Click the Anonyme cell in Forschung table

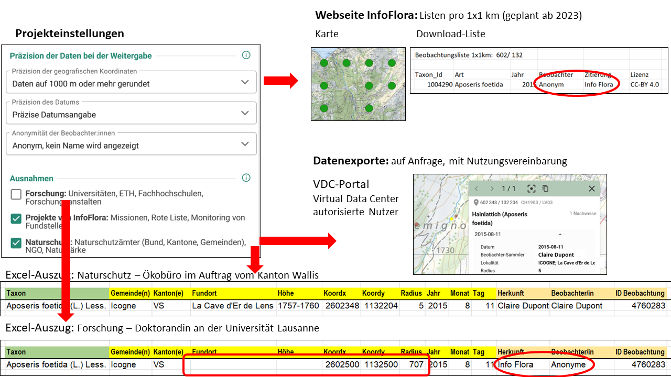coord(568,364)
